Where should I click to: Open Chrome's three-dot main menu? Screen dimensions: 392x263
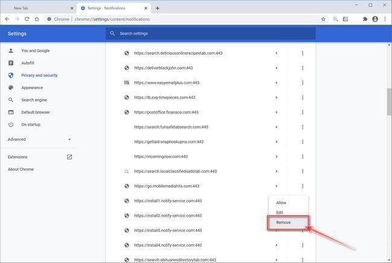[x=385, y=19]
